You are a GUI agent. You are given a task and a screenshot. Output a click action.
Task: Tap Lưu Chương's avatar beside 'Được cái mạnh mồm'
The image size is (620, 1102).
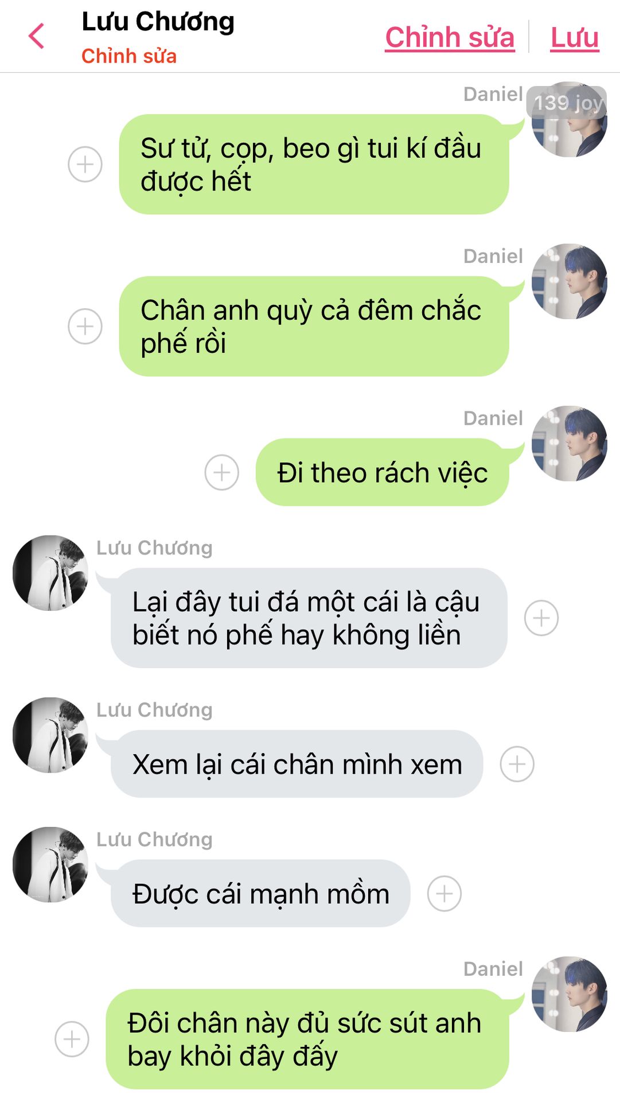[x=50, y=864]
